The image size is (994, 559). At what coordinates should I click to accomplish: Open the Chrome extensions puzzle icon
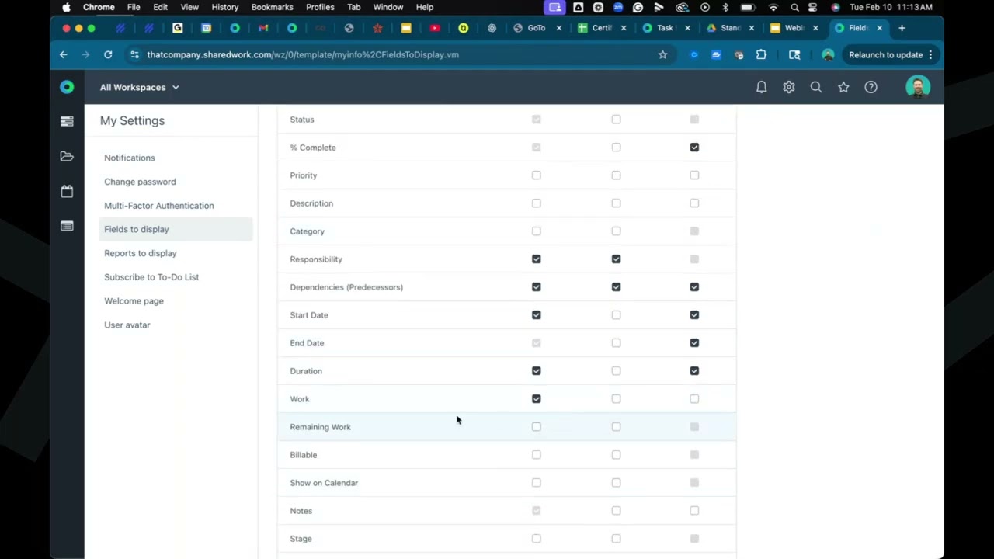[x=761, y=54]
